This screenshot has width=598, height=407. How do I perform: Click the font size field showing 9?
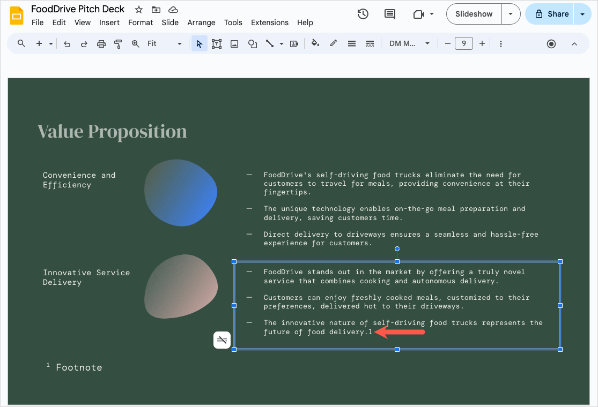point(464,44)
